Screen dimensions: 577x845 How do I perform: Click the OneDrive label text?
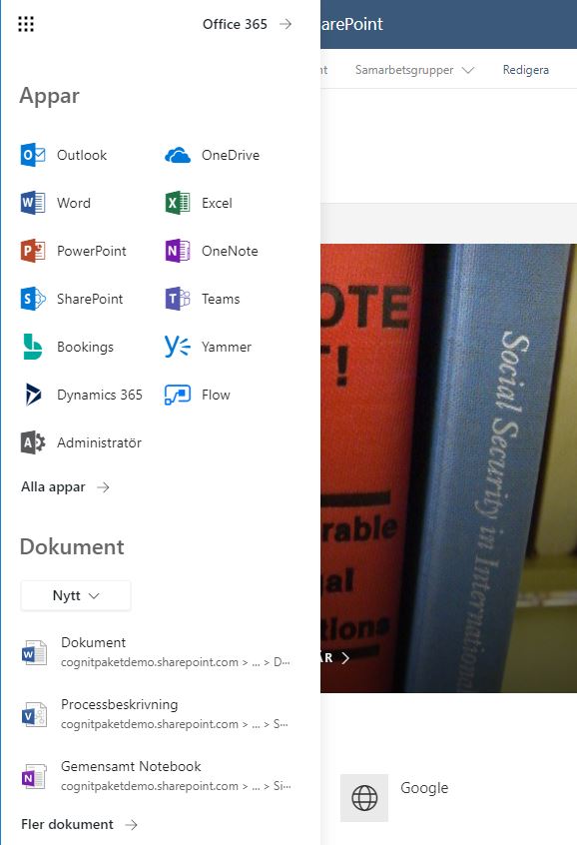tap(231, 155)
